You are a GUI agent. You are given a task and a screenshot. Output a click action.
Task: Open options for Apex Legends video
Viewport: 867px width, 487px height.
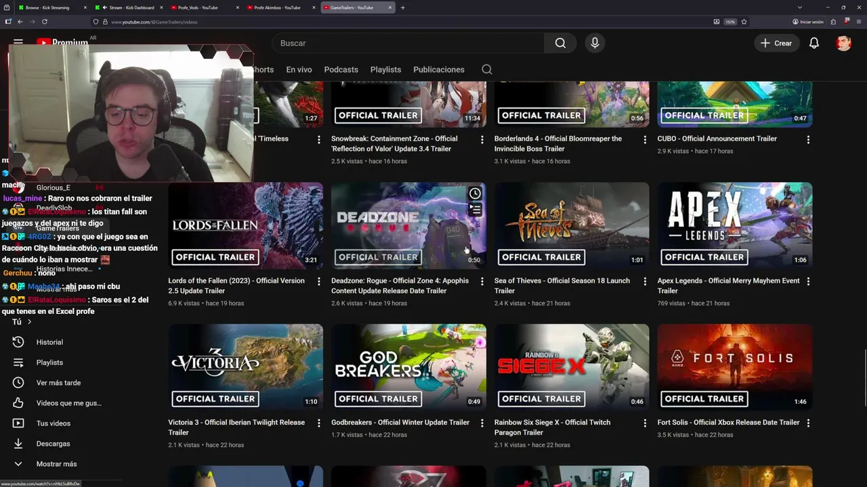[x=808, y=281]
